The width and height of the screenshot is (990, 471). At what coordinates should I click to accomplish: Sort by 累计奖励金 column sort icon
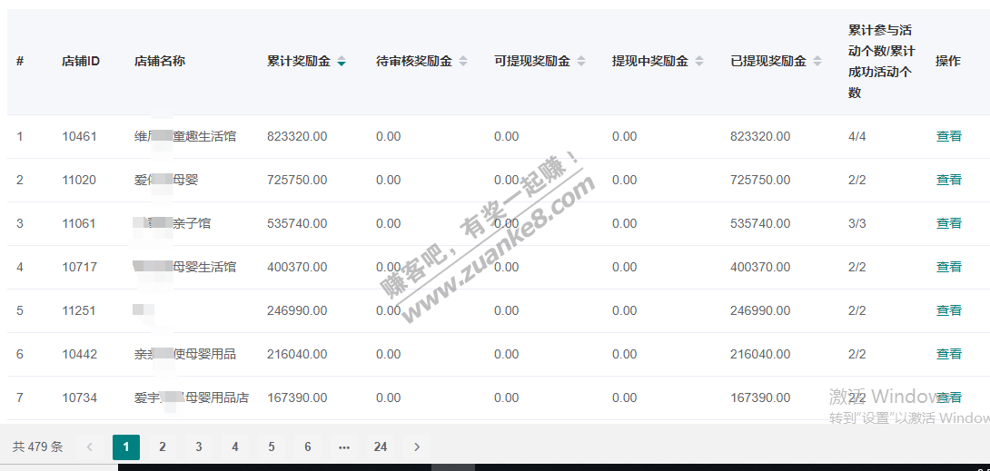click(342, 62)
